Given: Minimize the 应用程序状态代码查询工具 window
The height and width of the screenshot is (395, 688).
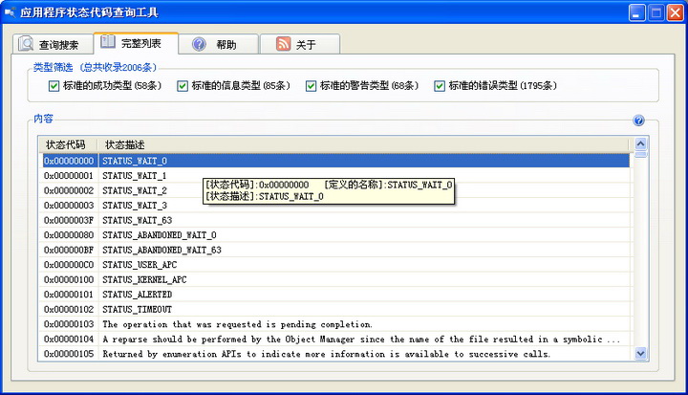Looking at the screenshot, I should 636,12.
